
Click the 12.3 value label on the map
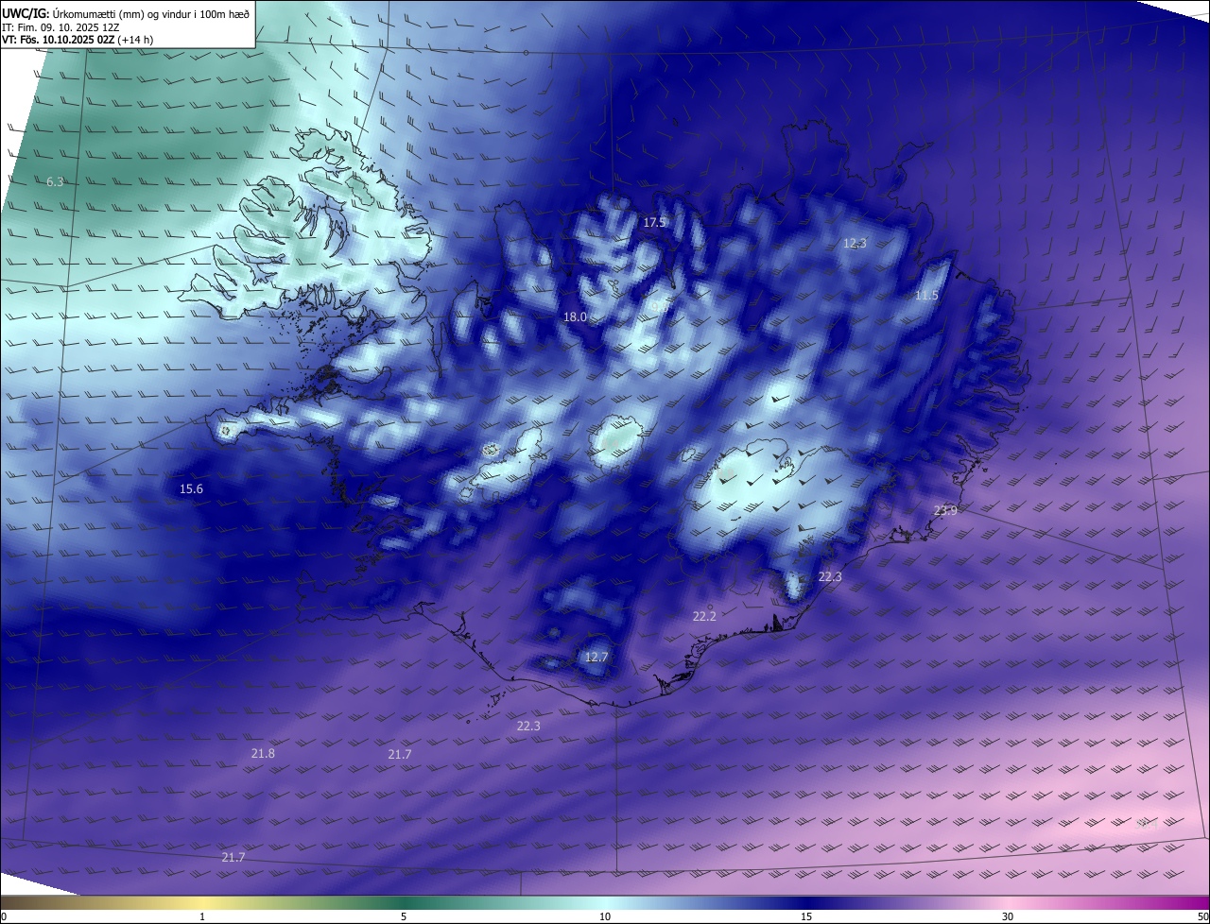pyautogui.click(x=855, y=244)
